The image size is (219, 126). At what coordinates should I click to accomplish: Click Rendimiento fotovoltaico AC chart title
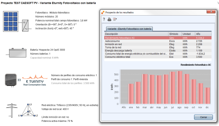(x=196, y=65)
